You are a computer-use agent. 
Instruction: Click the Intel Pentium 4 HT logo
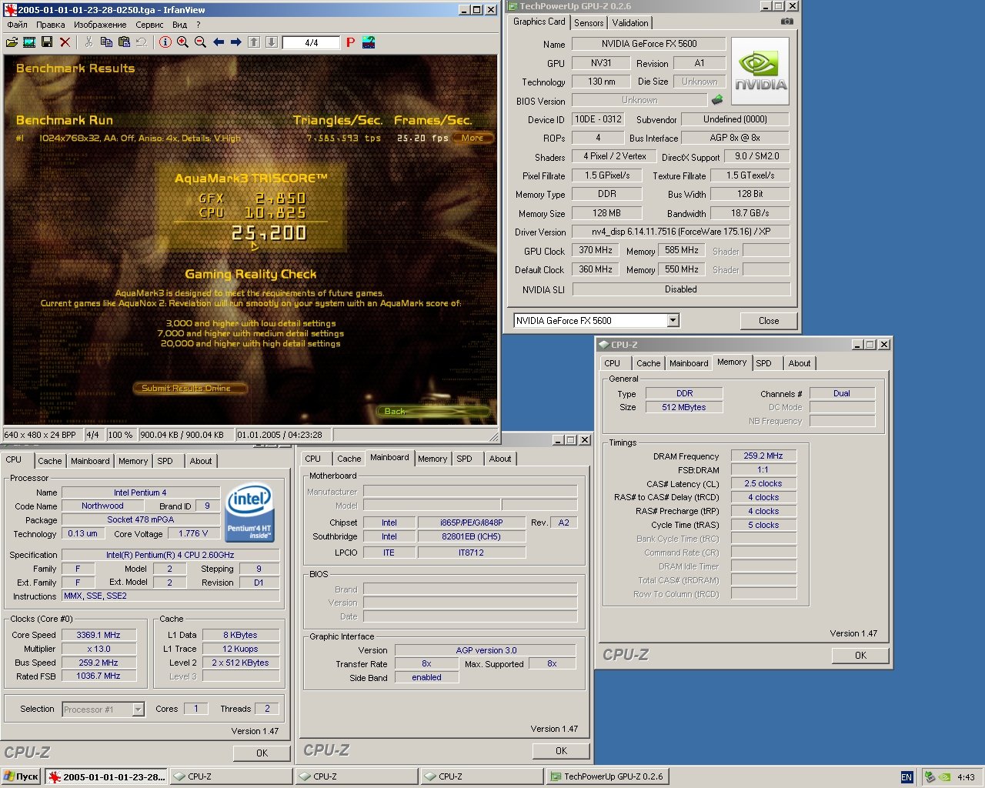click(x=250, y=513)
